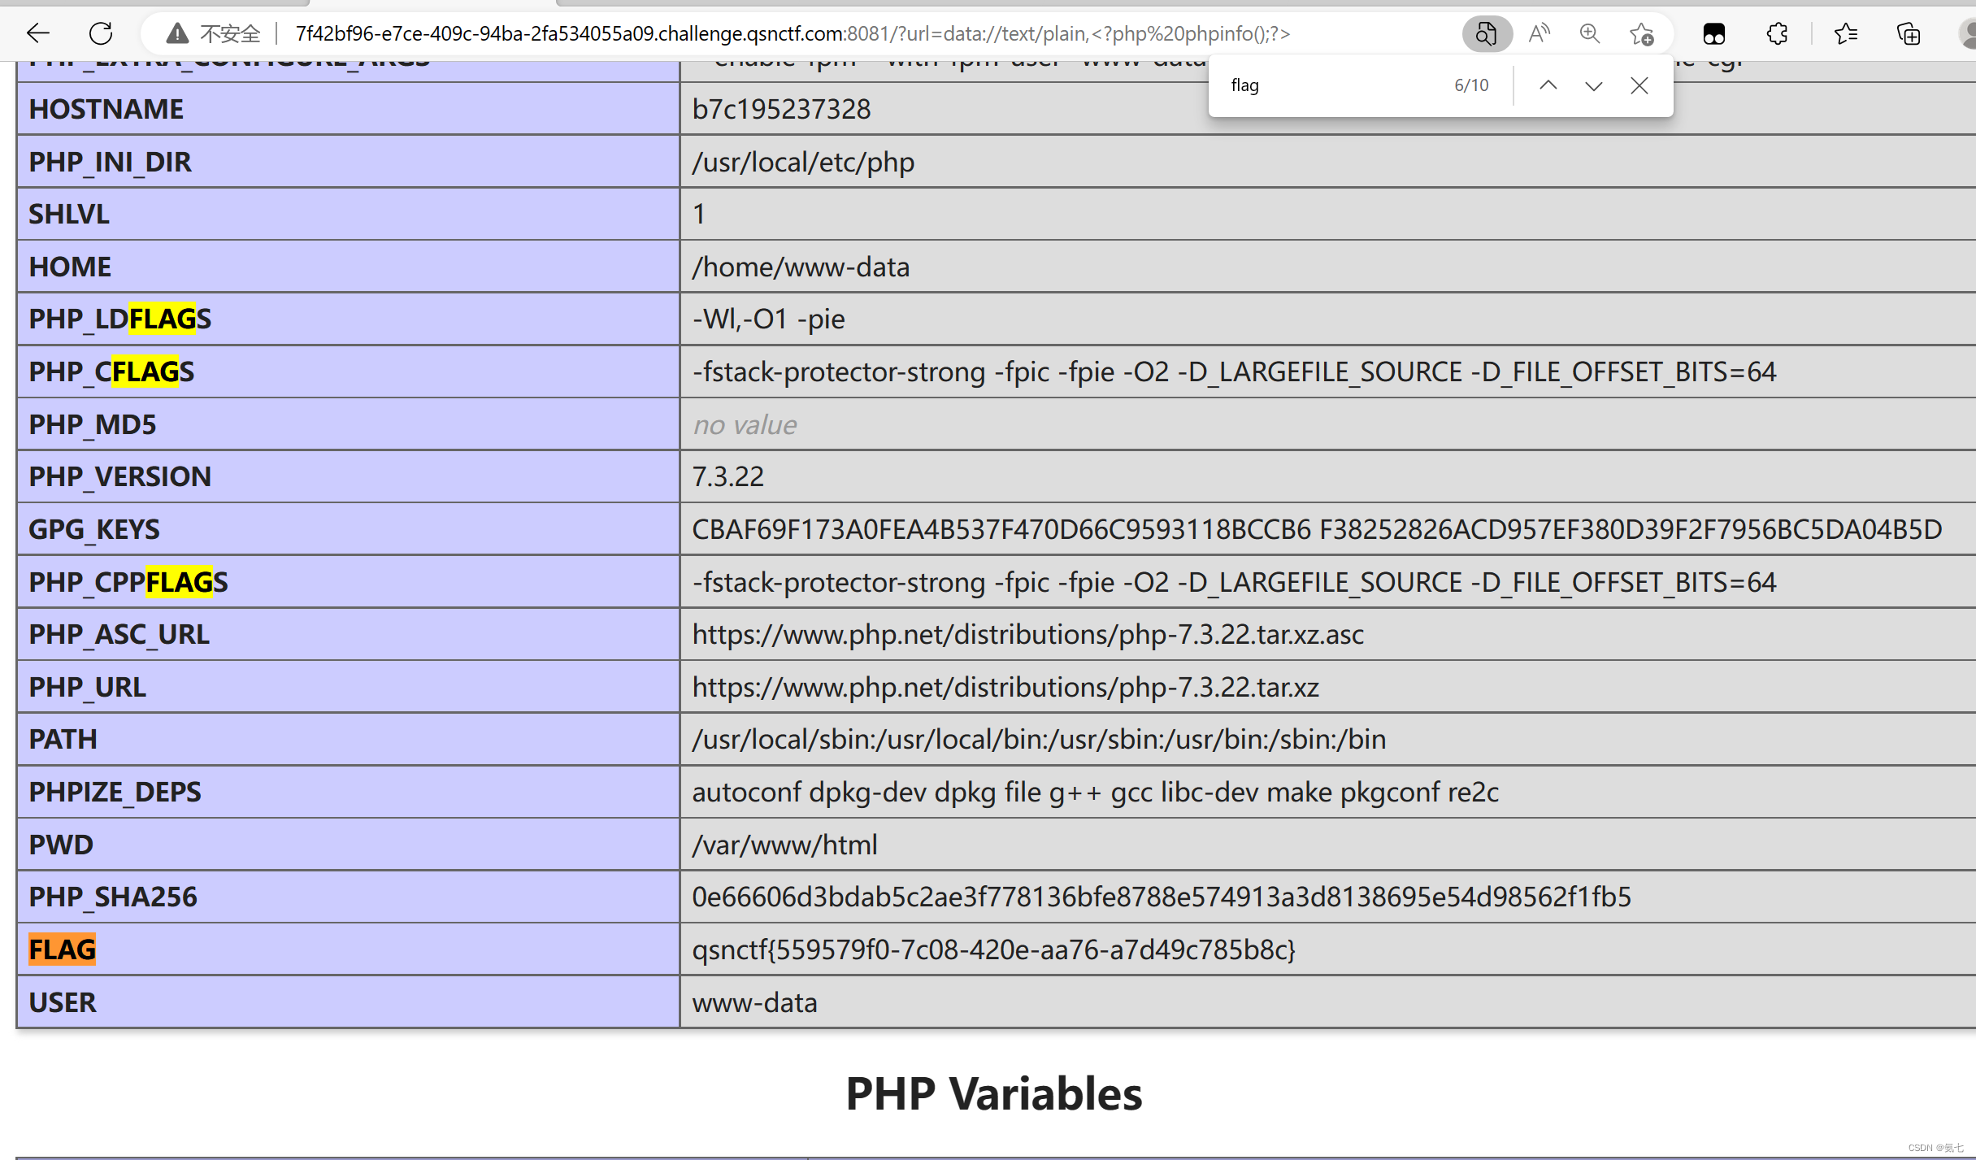Close the find bar
The width and height of the screenshot is (1976, 1160).
tap(1639, 85)
